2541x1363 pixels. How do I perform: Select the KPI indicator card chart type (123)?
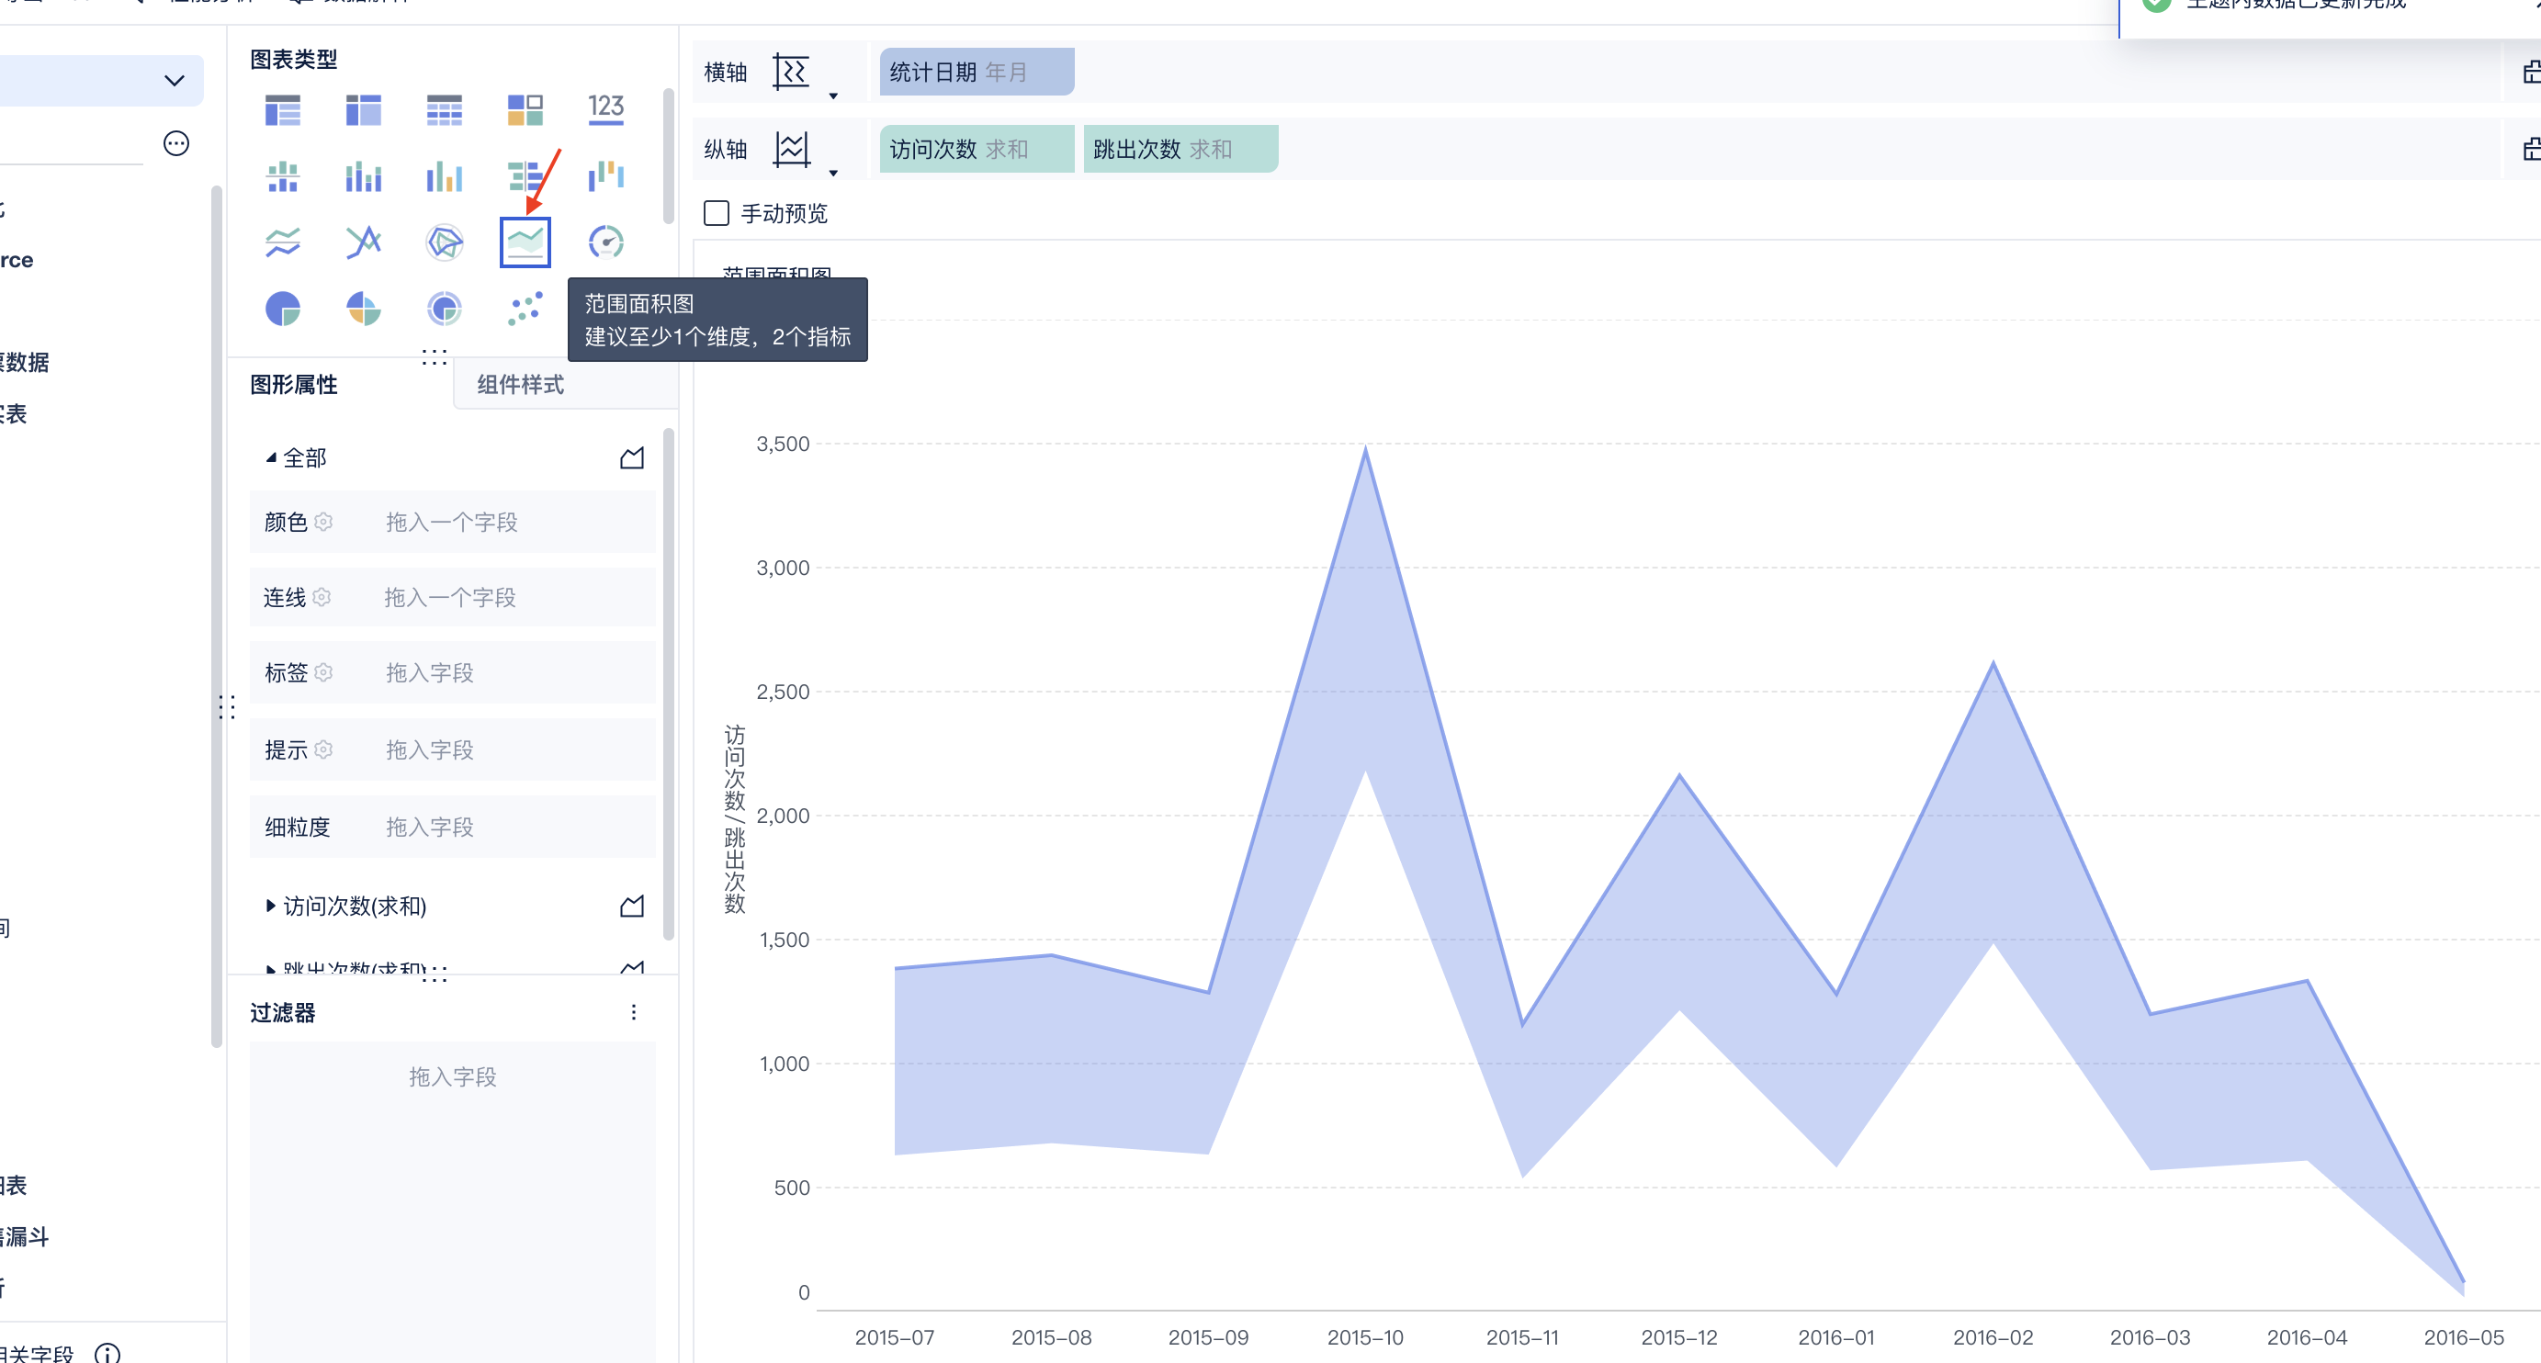(605, 109)
